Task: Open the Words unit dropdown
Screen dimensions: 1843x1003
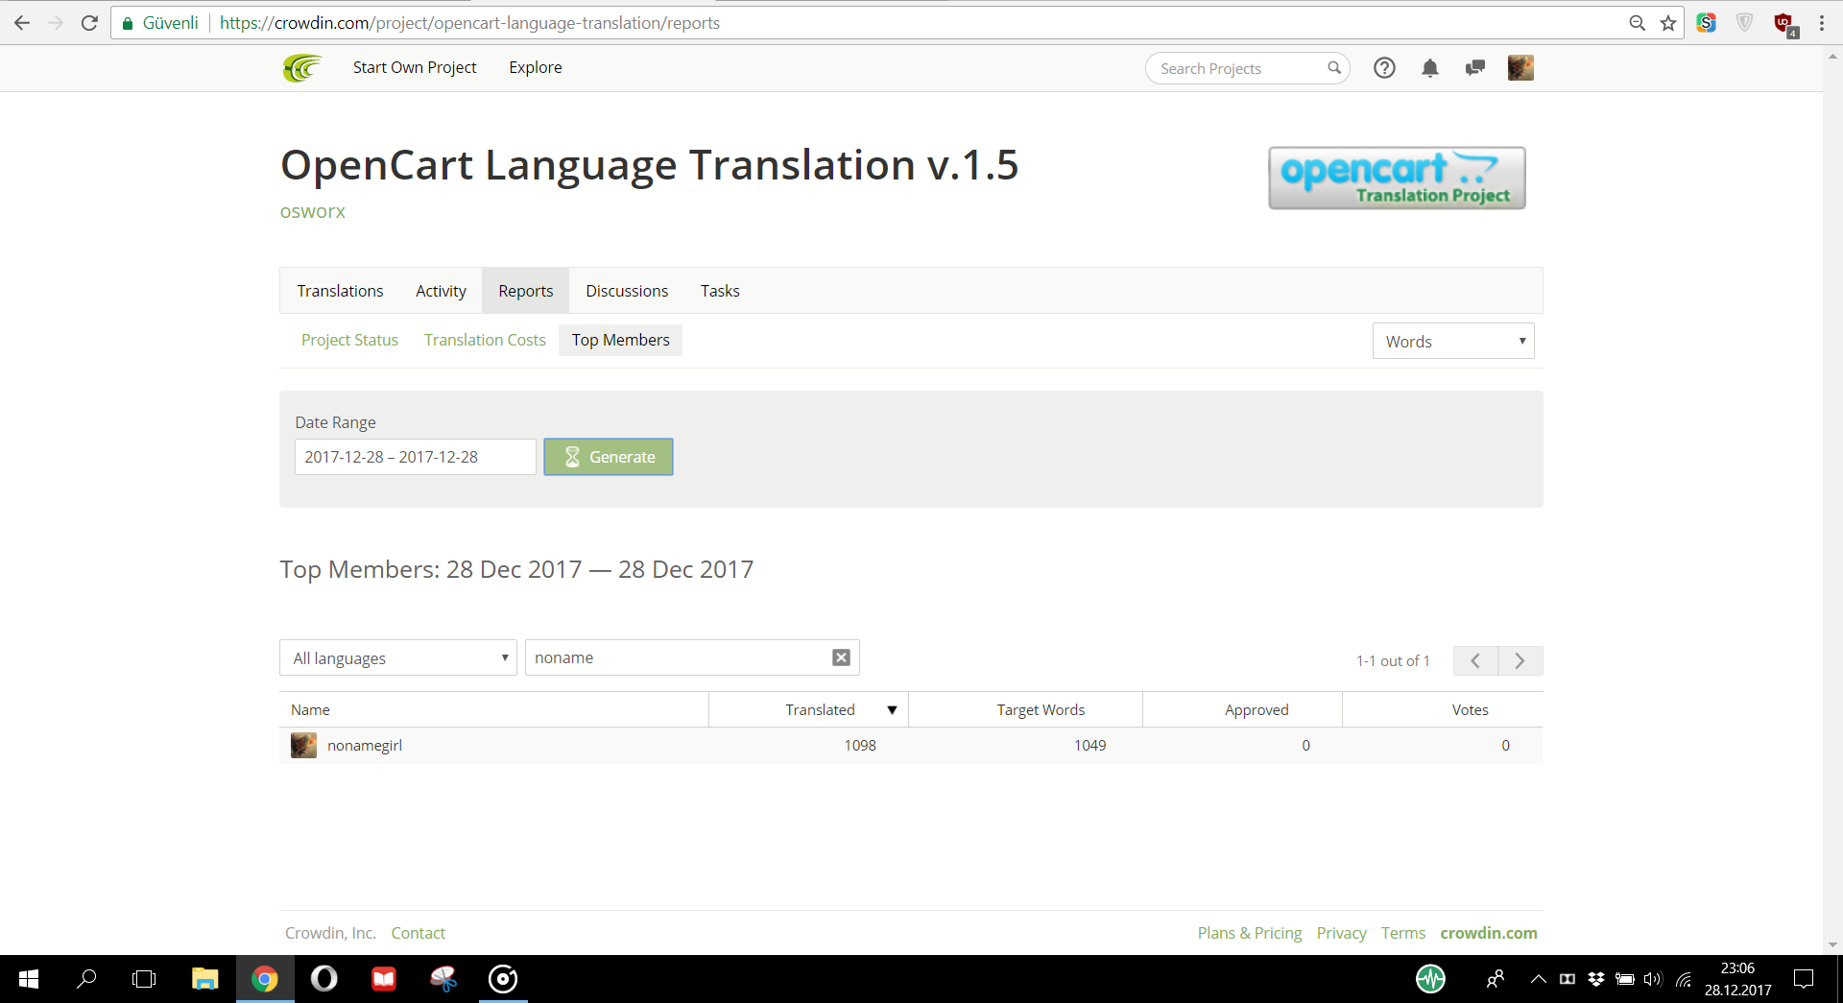Action: [x=1453, y=341]
